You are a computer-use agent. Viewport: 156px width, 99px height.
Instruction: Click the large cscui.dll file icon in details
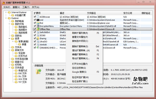(x=38, y=71)
